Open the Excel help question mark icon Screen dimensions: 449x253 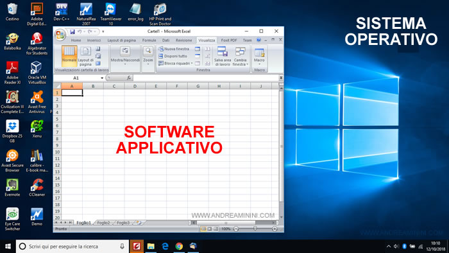pos(258,40)
